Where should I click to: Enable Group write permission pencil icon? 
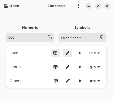pyautogui.click(x=68, y=67)
